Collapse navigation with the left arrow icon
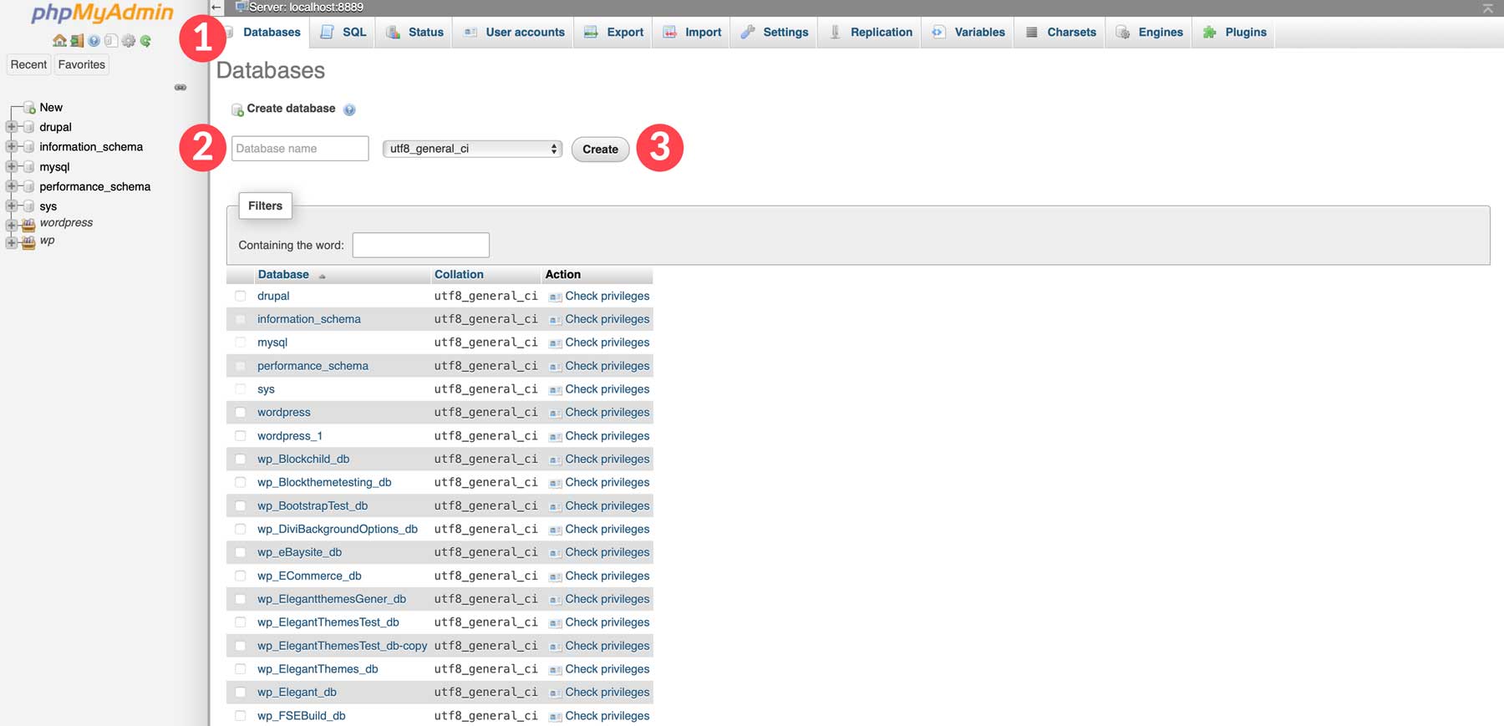Image resolution: width=1504 pixels, height=726 pixels. pyautogui.click(x=216, y=8)
